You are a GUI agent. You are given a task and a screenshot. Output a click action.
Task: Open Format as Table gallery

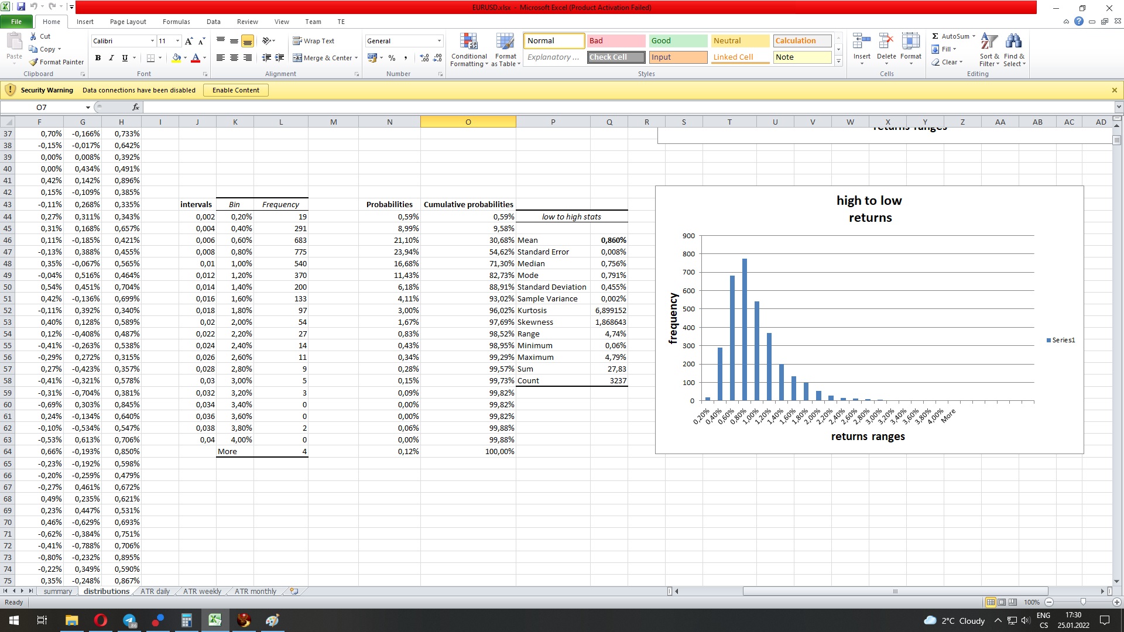[x=505, y=42]
